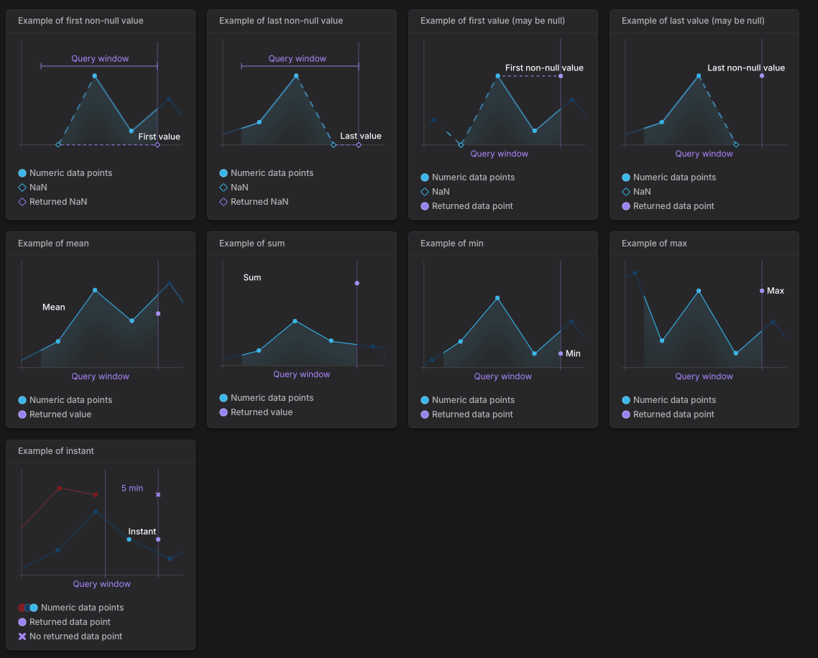Click the purple Max data point in the max chart
This screenshot has height=658, width=818.
point(762,291)
